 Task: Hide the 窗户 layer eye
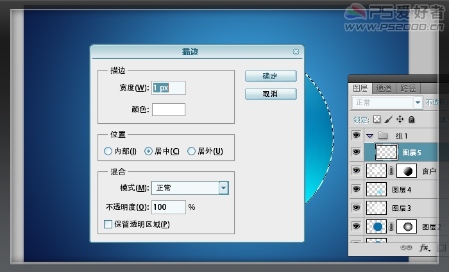click(356, 171)
